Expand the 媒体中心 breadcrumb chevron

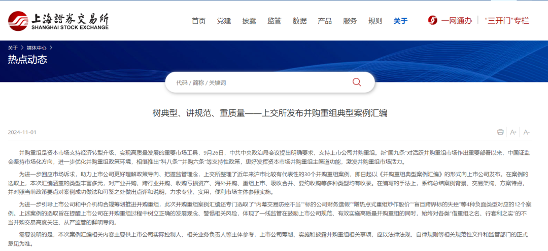point(51,48)
